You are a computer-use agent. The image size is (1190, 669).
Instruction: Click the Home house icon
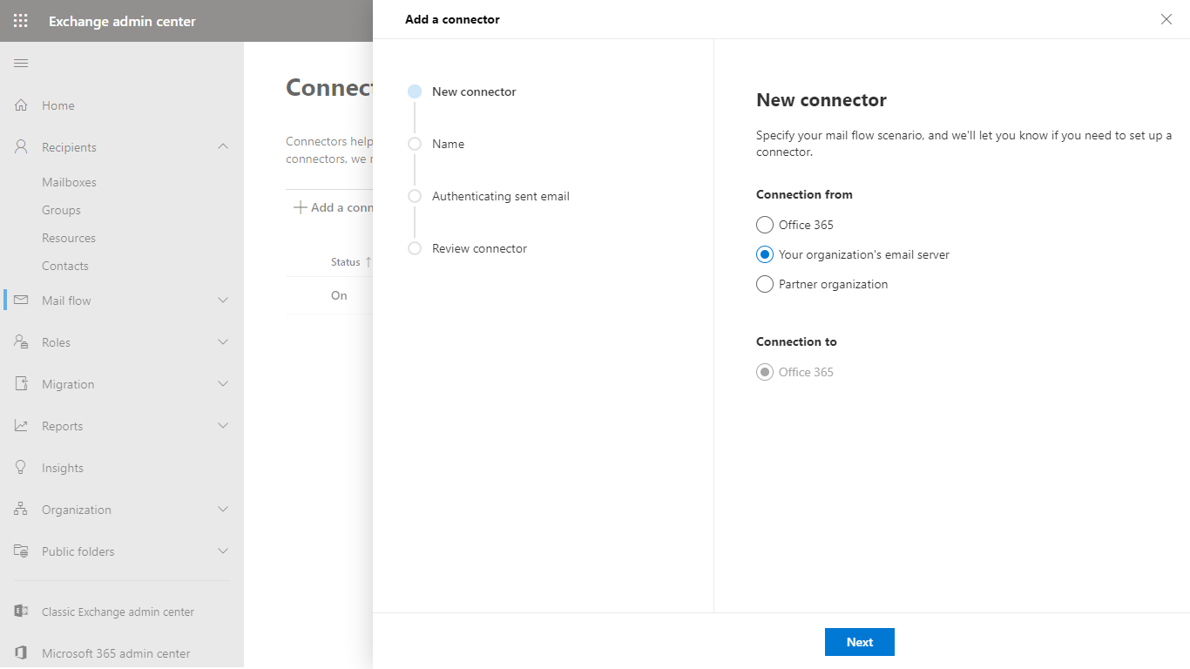pos(22,105)
